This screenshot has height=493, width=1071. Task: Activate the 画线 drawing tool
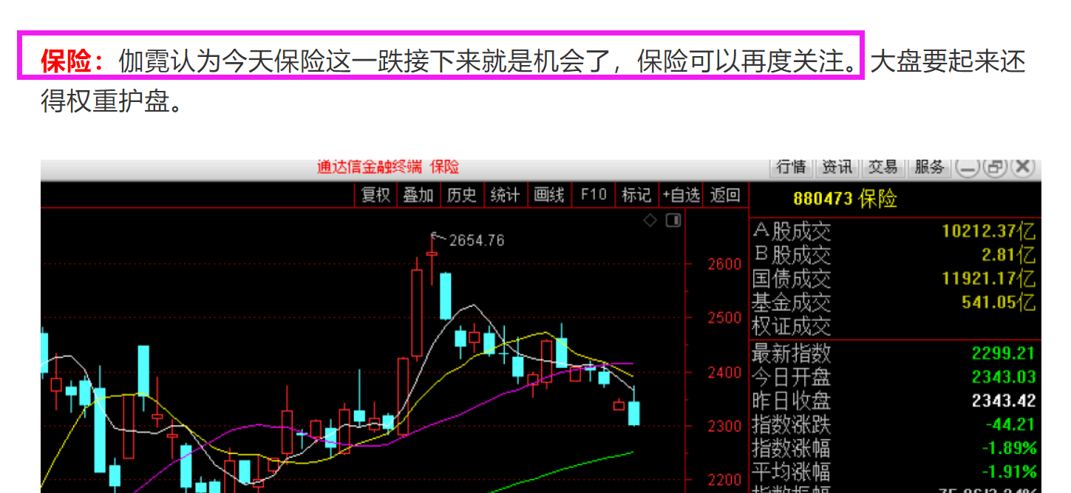coord(549,195)
